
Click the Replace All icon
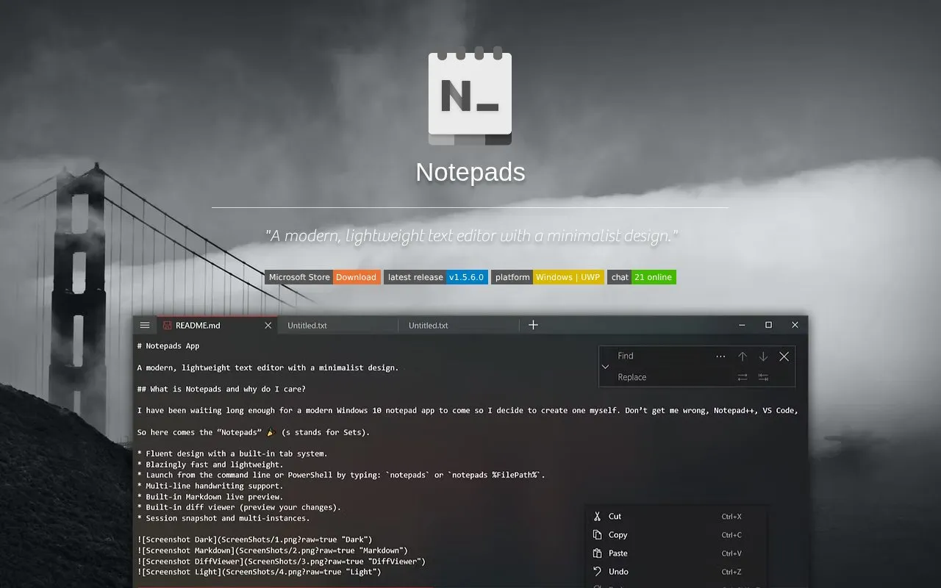tap(763, 377)
